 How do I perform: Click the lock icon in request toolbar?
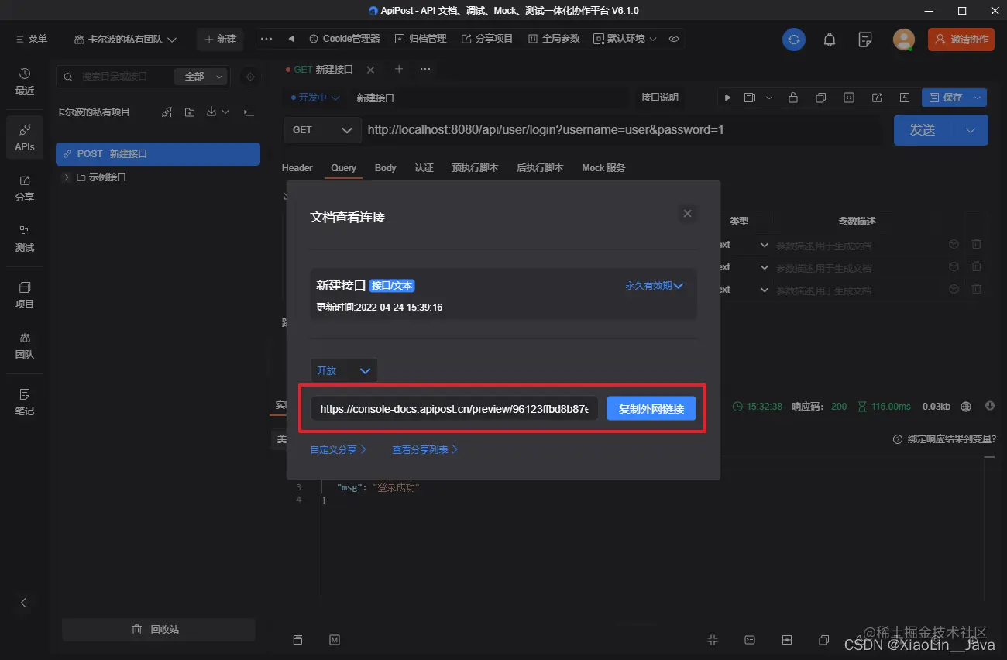coord(793,98)
